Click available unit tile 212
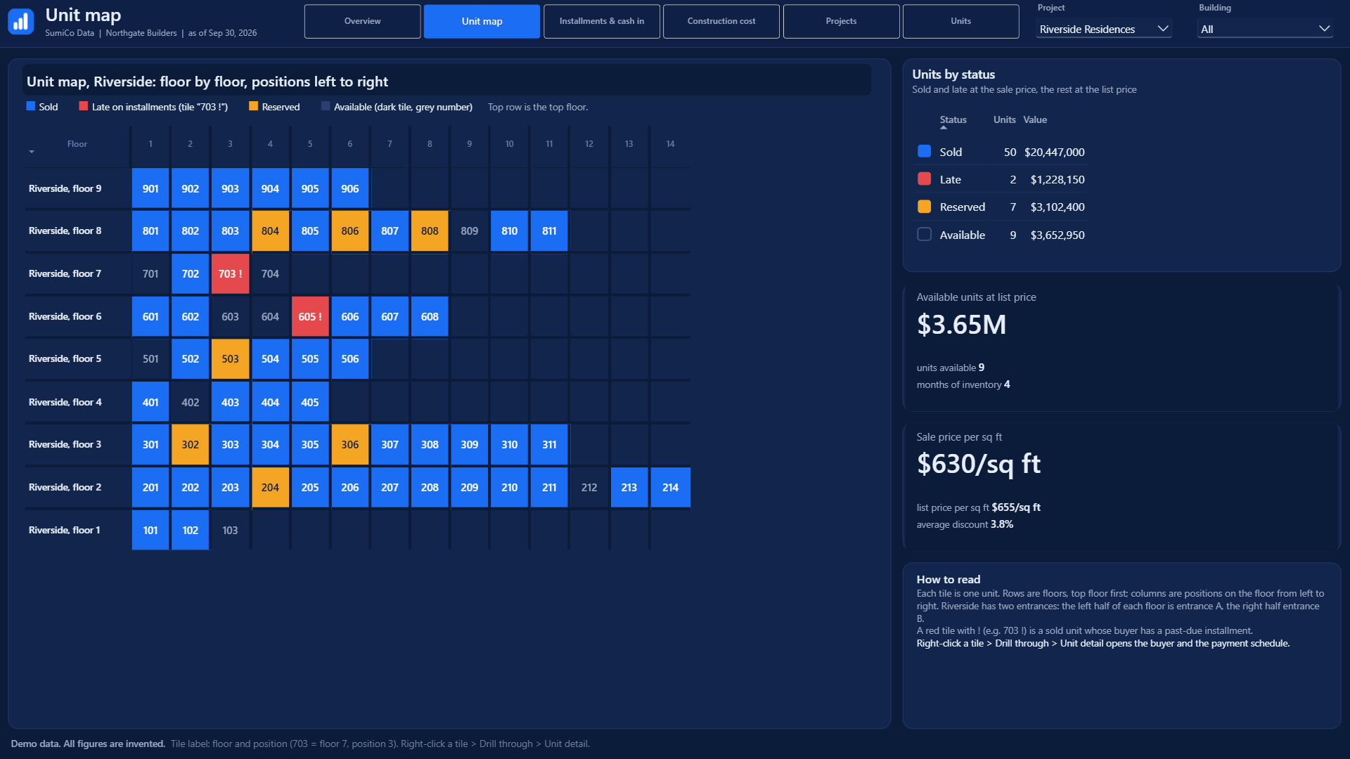 point(589,488)
